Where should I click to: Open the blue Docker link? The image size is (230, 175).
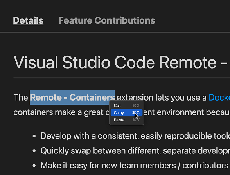point(219,97)
